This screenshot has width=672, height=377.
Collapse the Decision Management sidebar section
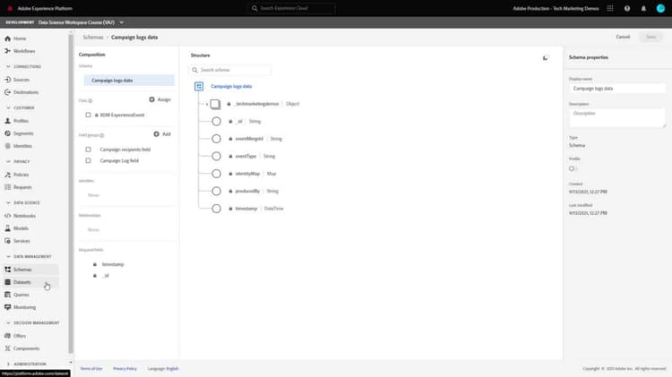[8, 322]
